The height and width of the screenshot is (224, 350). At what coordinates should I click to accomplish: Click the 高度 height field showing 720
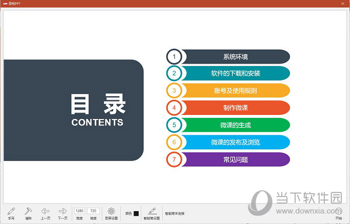click(x=93, y=211)
